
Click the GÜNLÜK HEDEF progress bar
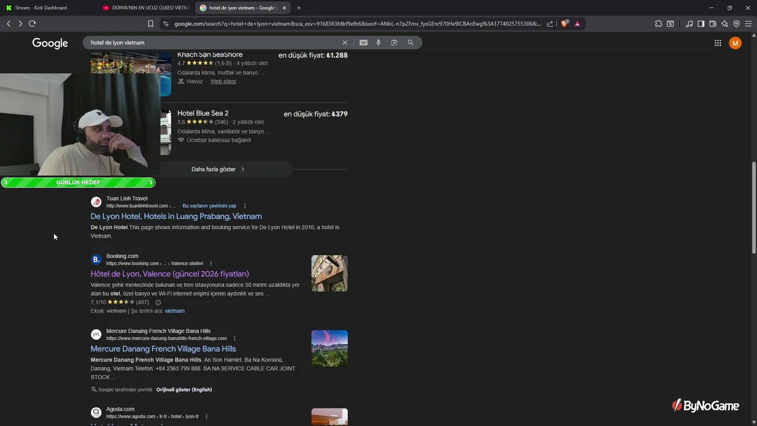tap(78, 182)
